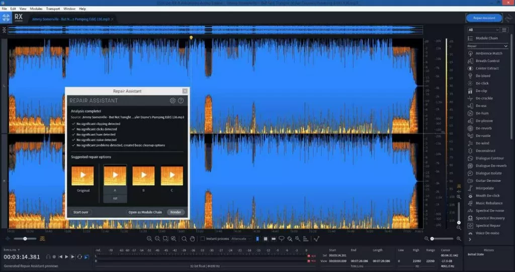Enable the Instant process checkbox
515x272 pixels.
[203, 239]
